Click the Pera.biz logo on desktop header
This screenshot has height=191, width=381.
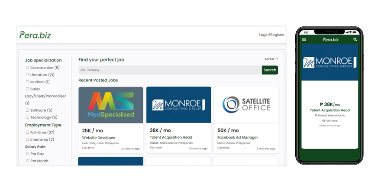(35, 35)
